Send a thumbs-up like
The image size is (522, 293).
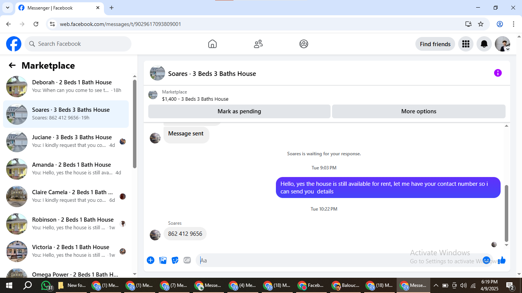click(502, 260)
